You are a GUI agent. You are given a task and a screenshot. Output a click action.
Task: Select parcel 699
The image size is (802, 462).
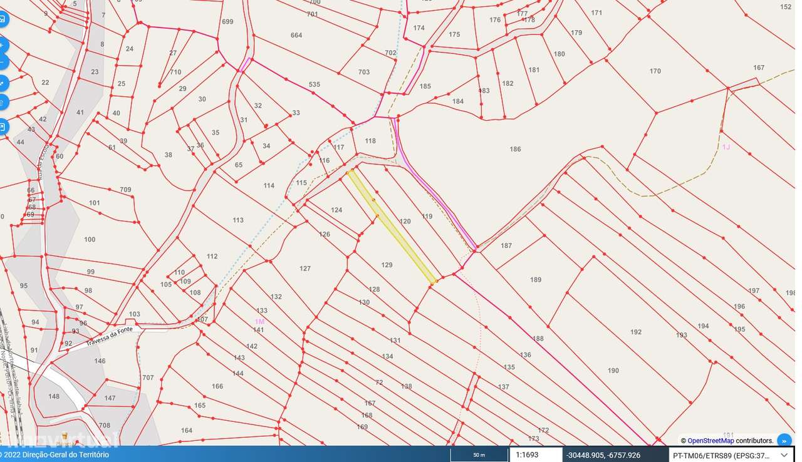[227, 21]
